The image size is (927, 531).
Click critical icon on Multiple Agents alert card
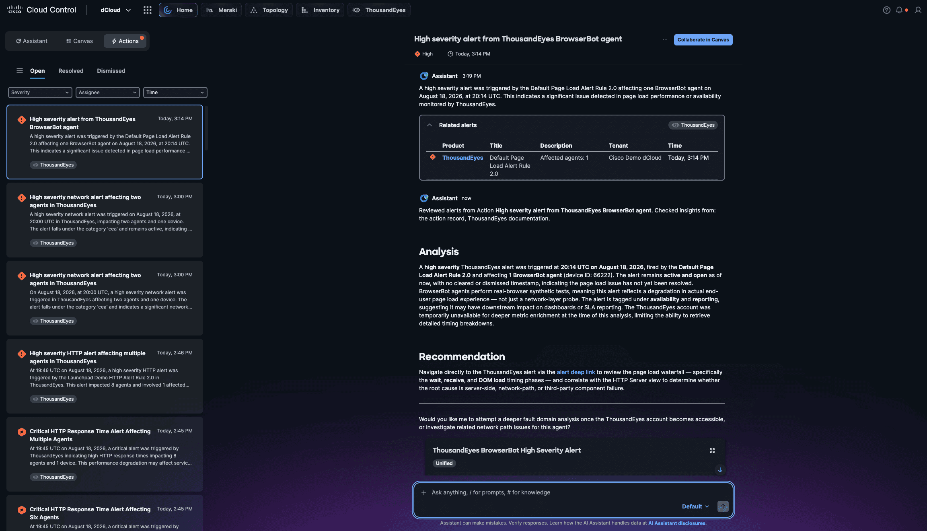22,432
